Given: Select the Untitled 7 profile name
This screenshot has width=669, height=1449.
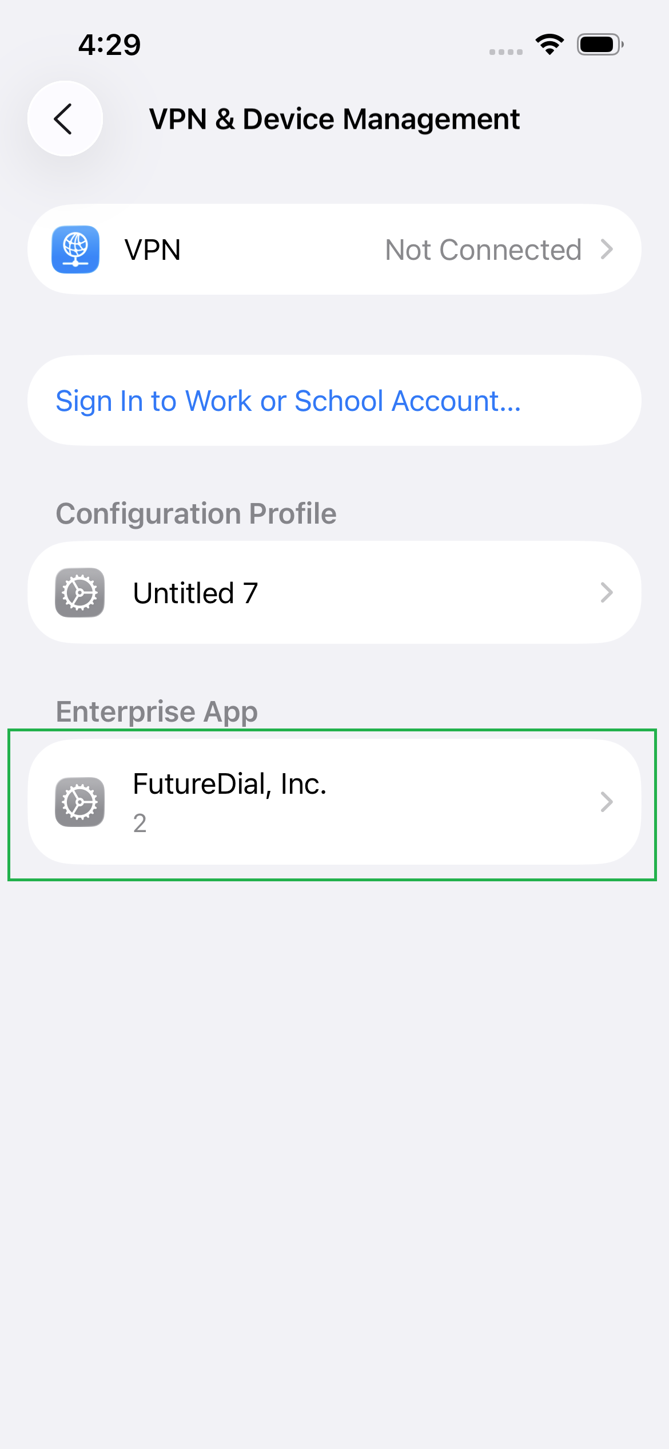Looking at the screenshot, I should [196, 593].
